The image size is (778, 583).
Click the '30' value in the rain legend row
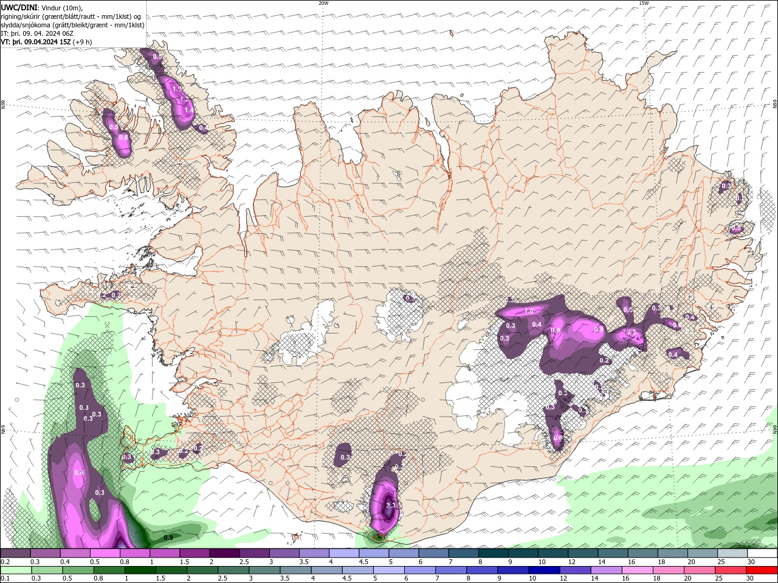click(751, 579)
